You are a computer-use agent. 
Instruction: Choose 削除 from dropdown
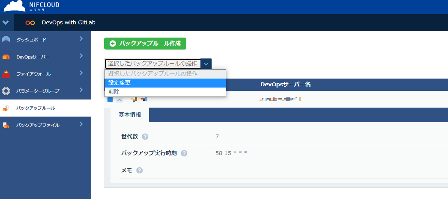click(x=165, y=92)
